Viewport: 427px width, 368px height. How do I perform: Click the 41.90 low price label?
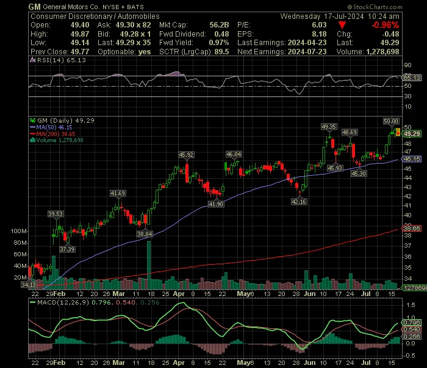216,204
